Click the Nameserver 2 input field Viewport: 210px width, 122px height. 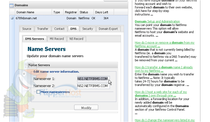[x=93, y=86]
